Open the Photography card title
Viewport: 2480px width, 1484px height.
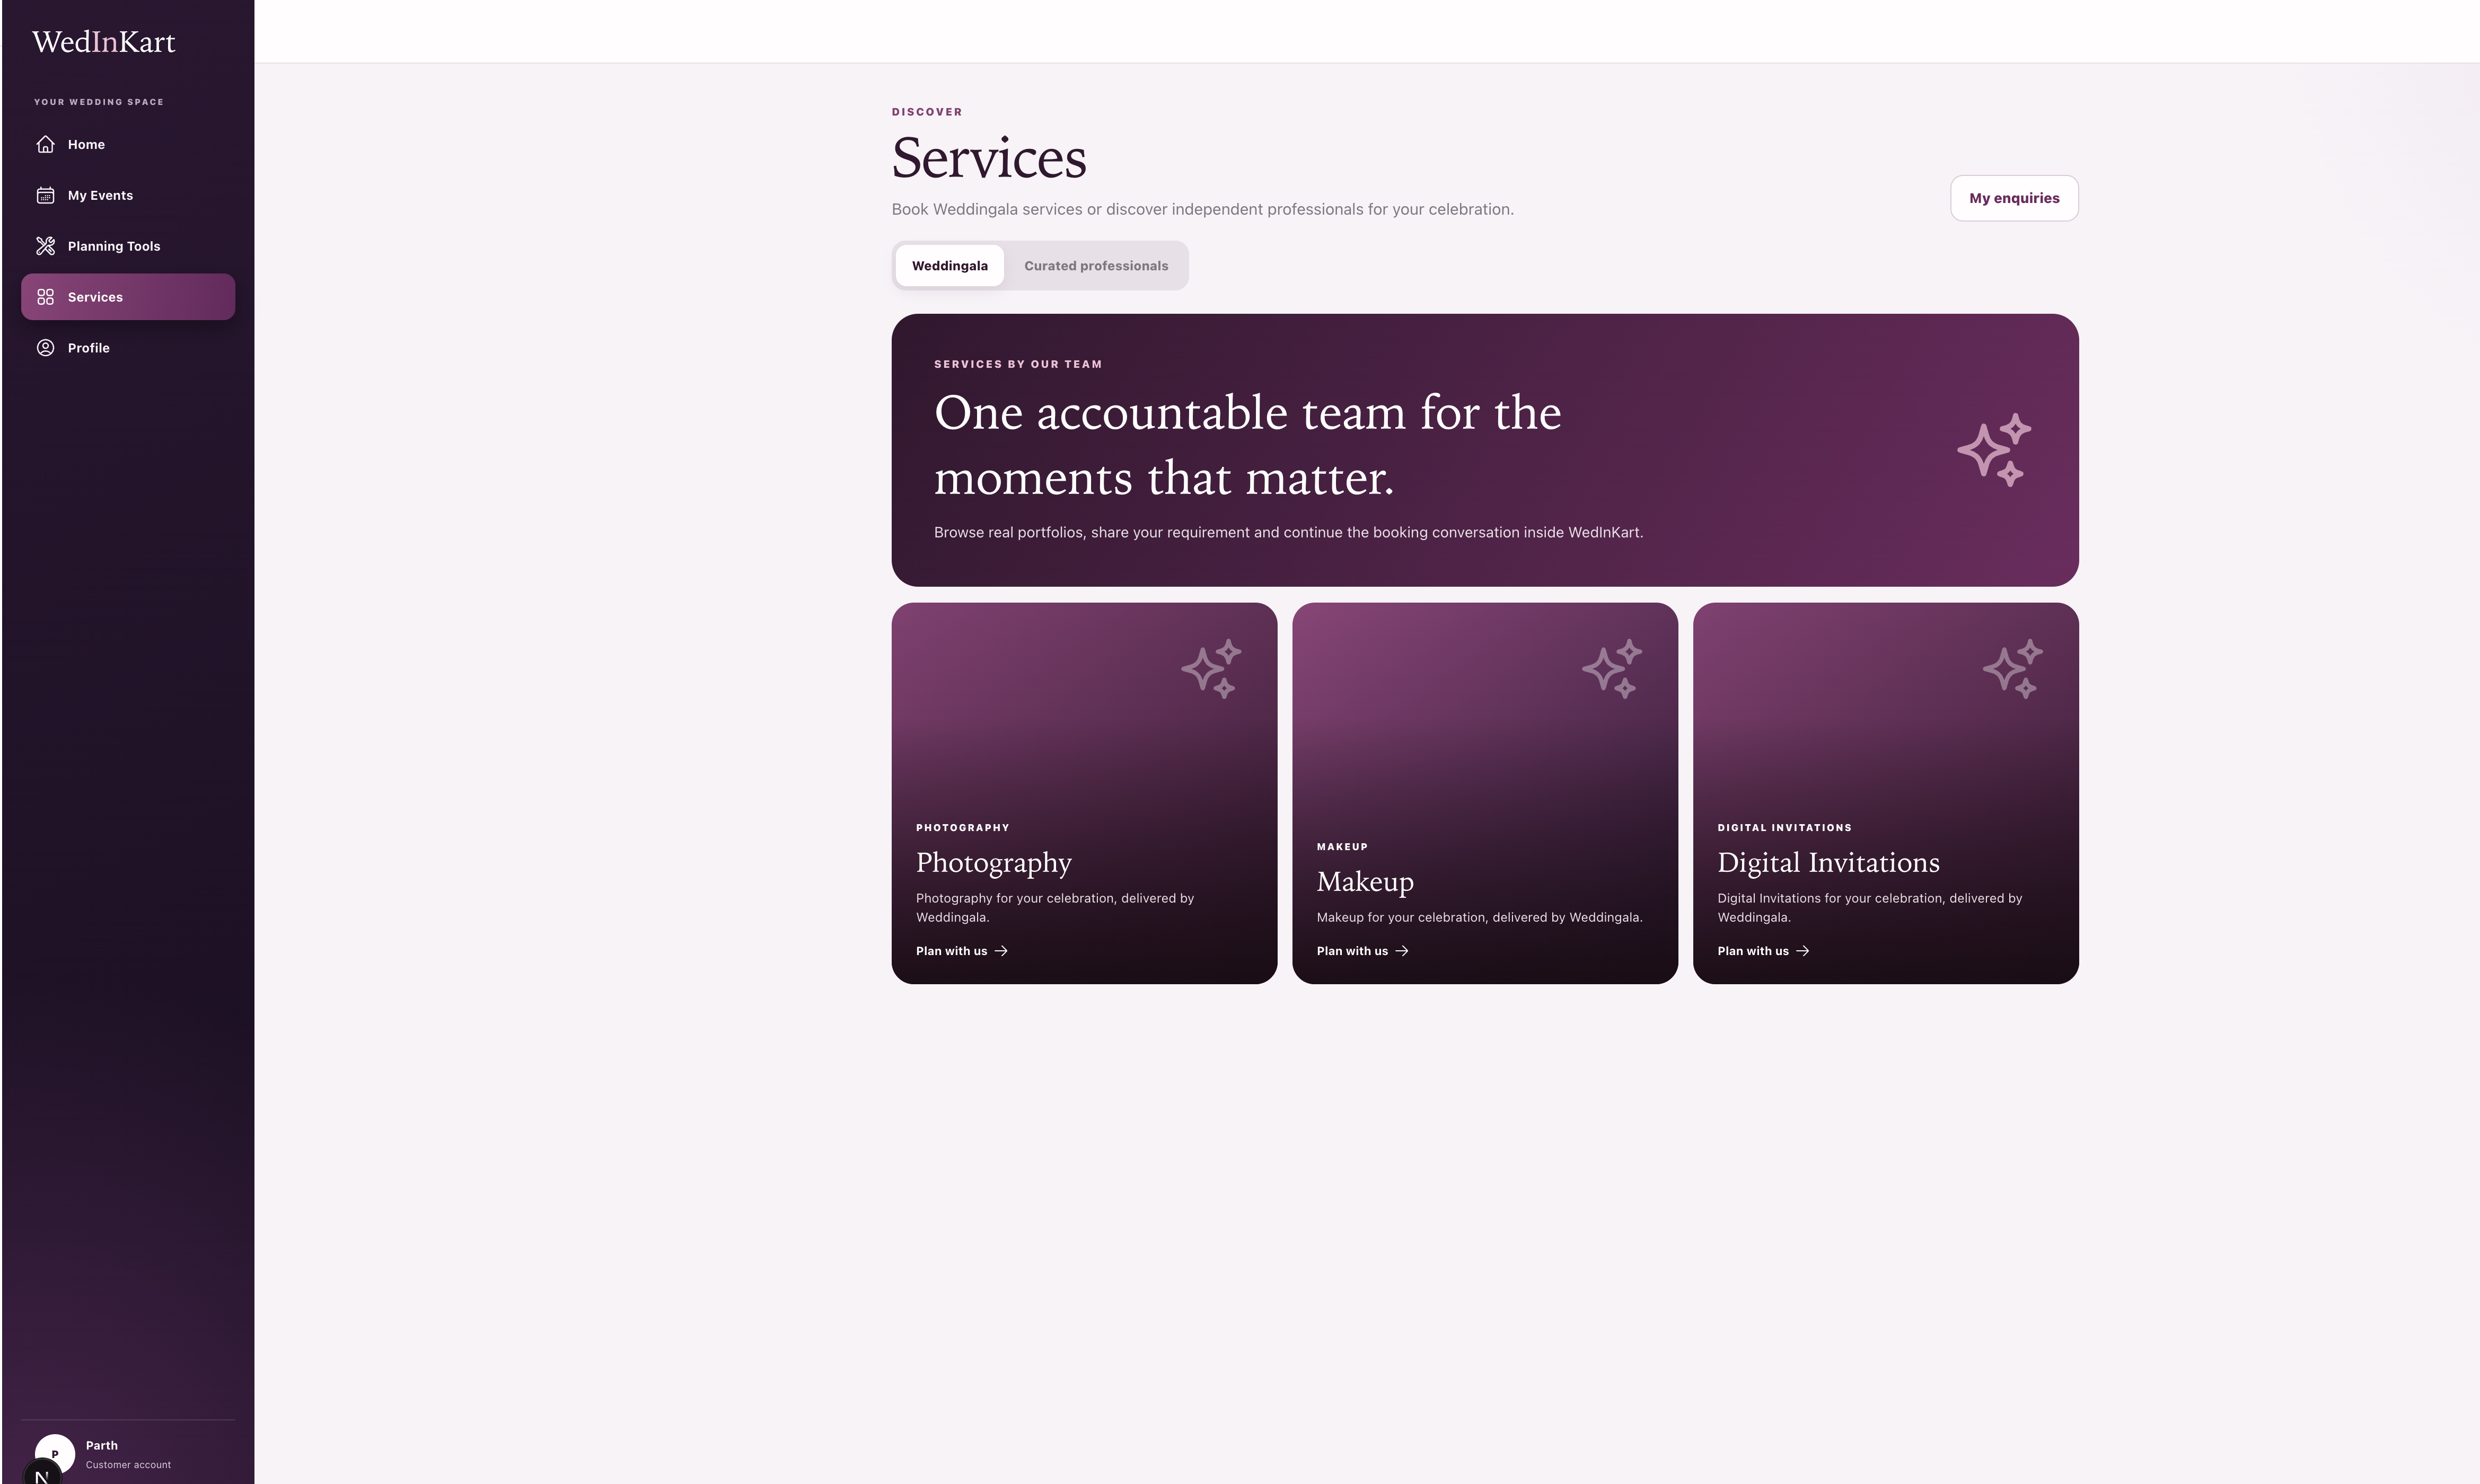(993, 863)
